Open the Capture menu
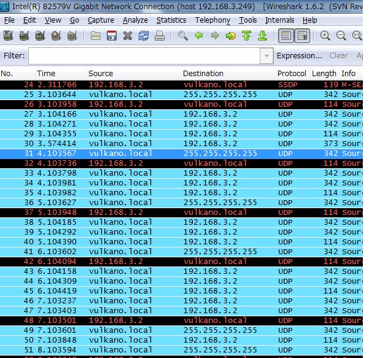 101,20
